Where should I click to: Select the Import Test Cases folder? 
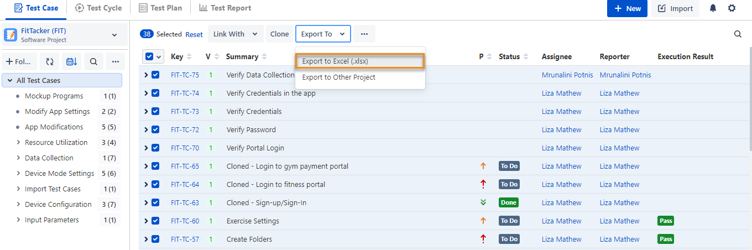coord(53,189)
